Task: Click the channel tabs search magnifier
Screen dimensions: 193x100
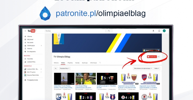Action: pyautogui.click(x=100, y=63)
